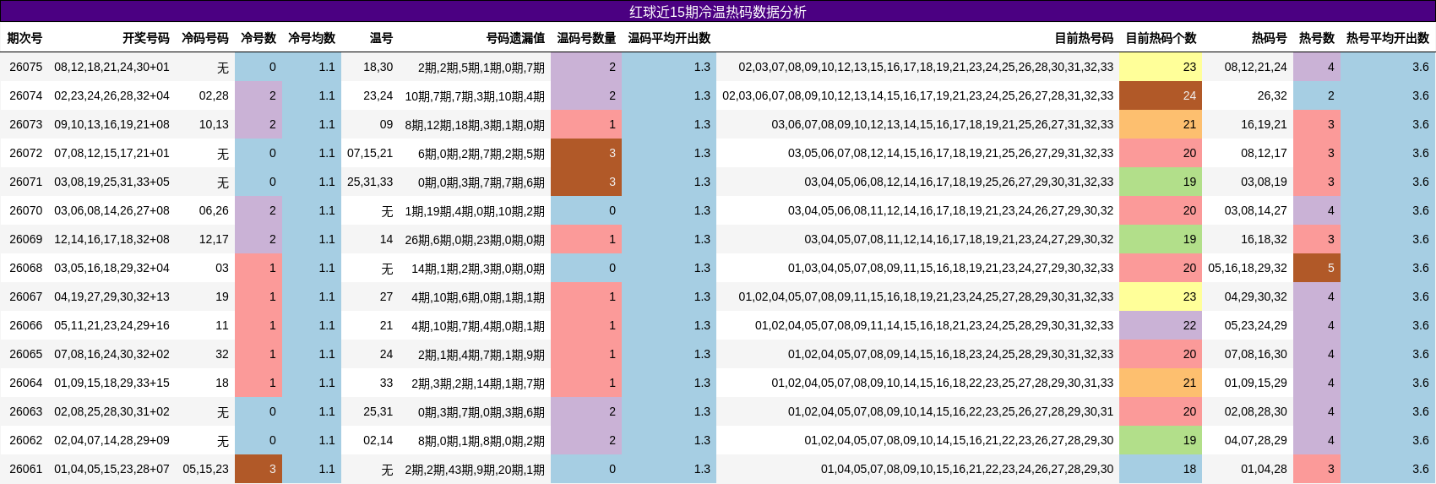This screenshot has height=484, width=1436.
Task: Click hot numbers cell 02,08,28,30
Action: (x=1256, y=411)
